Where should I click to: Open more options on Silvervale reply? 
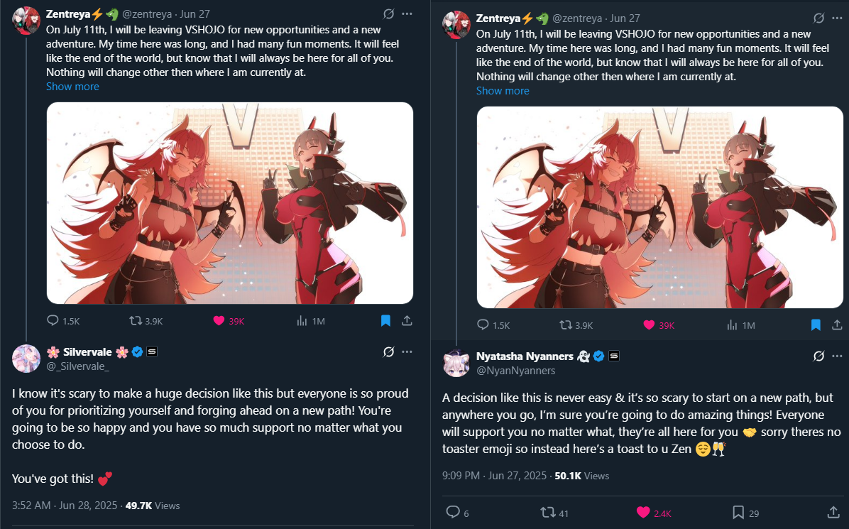point(407,352)
